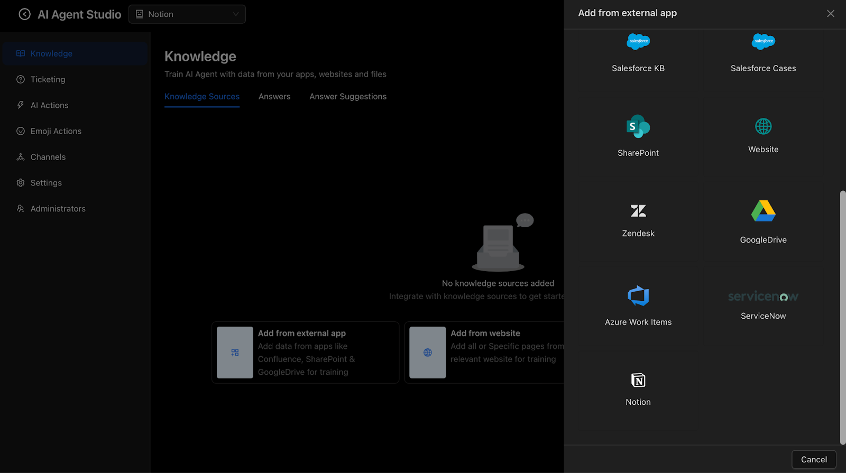Click the external app panel scrollbar

pos(843,317)
